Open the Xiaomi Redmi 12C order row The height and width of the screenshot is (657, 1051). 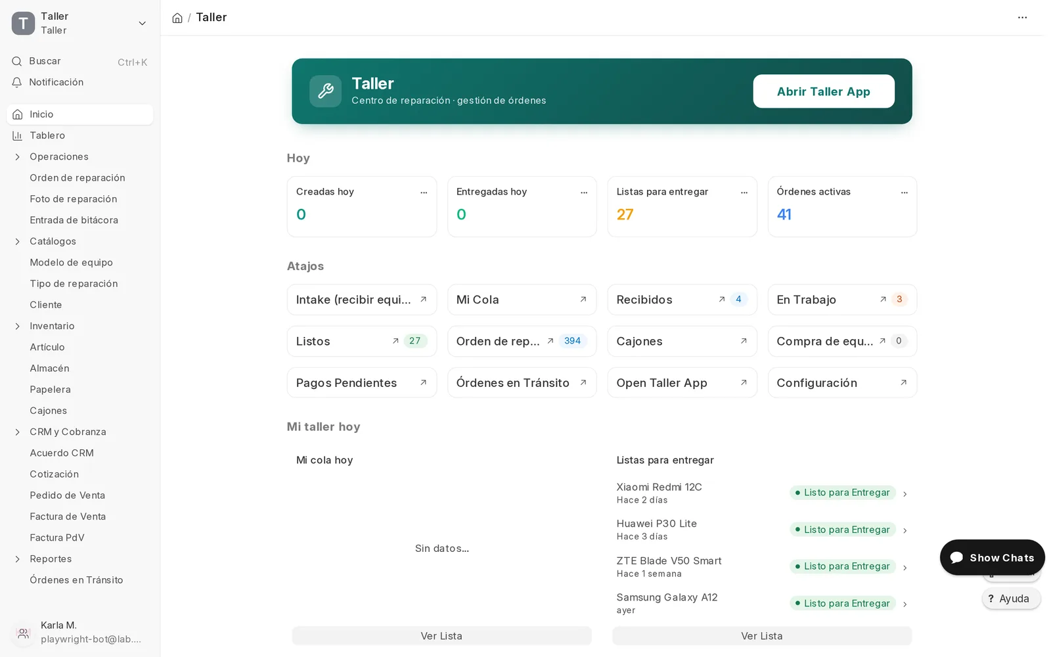pyautogui.click(x=762, y=493)
